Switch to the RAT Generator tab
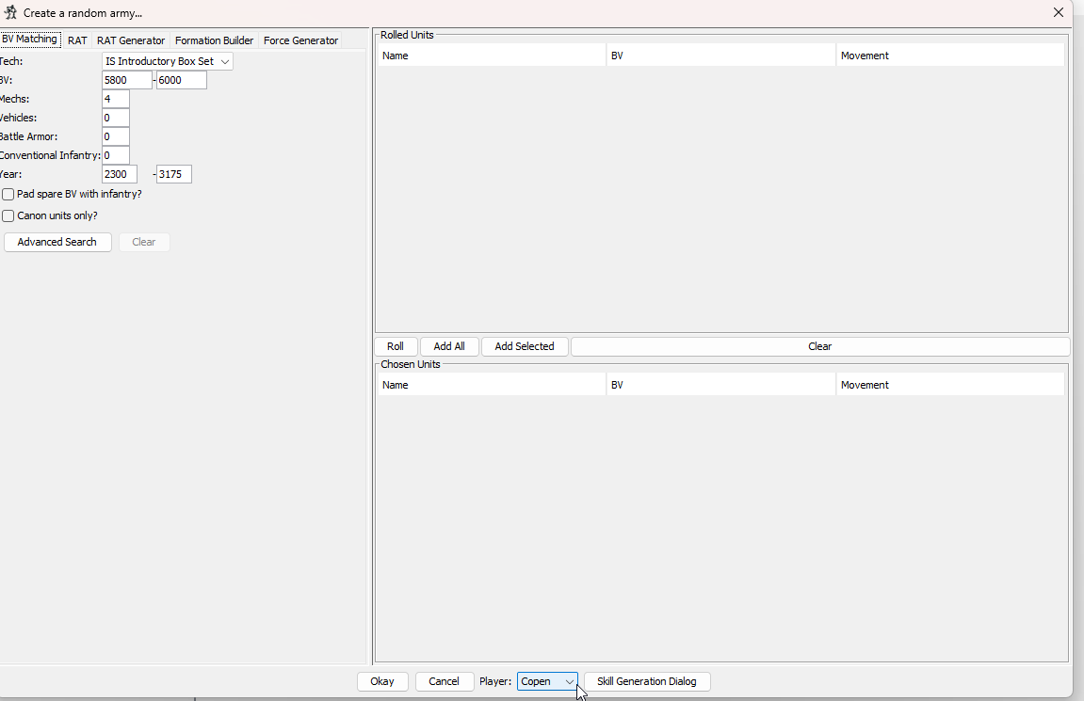 click(131, 40)
